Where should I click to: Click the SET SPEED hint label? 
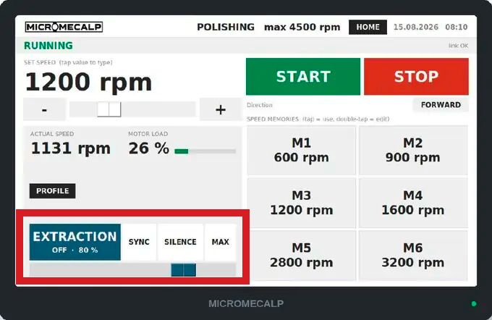68,62
